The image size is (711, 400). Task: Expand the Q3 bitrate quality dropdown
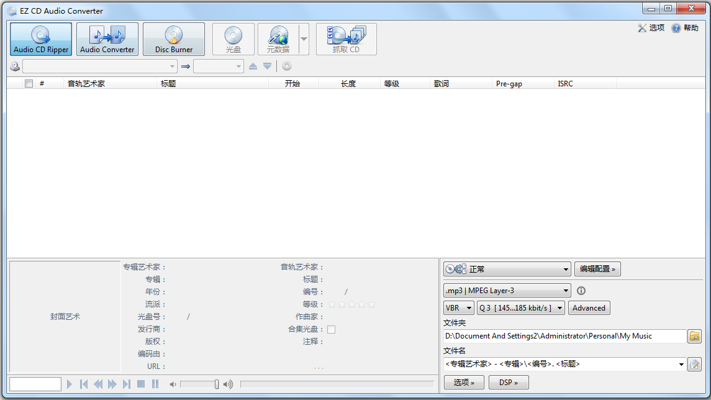click(x=520, y=307)
